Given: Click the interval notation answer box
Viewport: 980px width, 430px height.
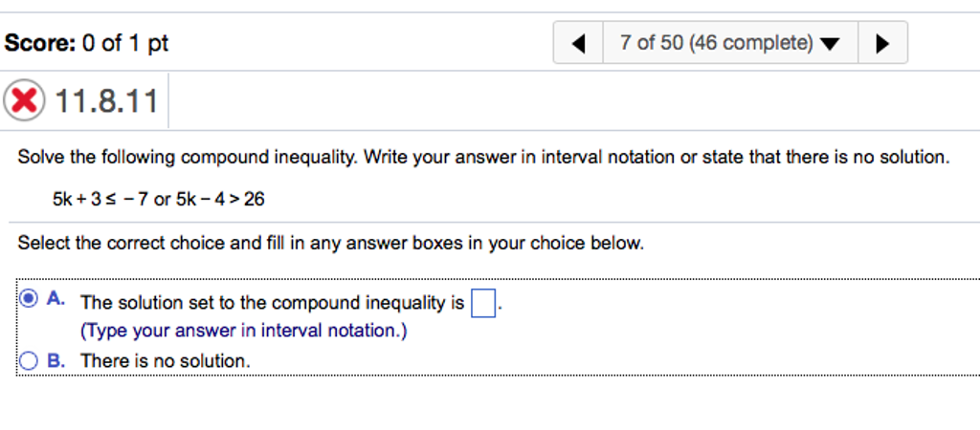Looking at the screenshot, I should point(483,304).
